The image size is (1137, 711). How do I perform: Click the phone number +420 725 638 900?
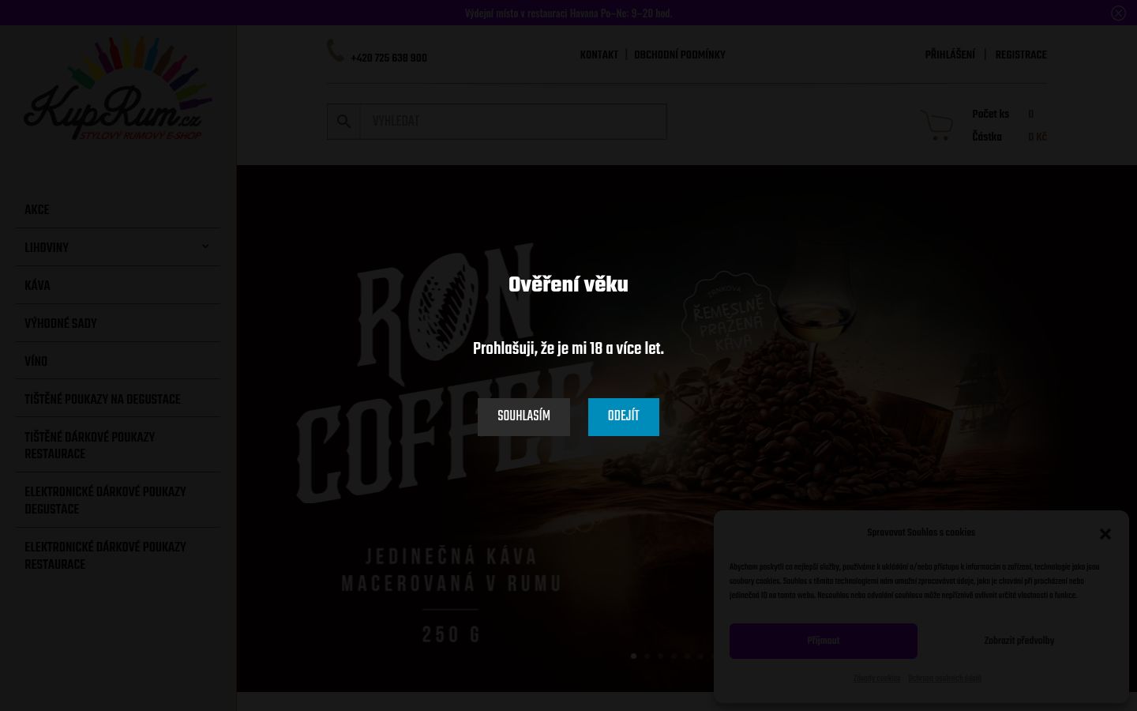pos(388,58)
